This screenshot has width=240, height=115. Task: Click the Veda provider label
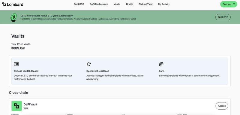[x=26, y=108]
